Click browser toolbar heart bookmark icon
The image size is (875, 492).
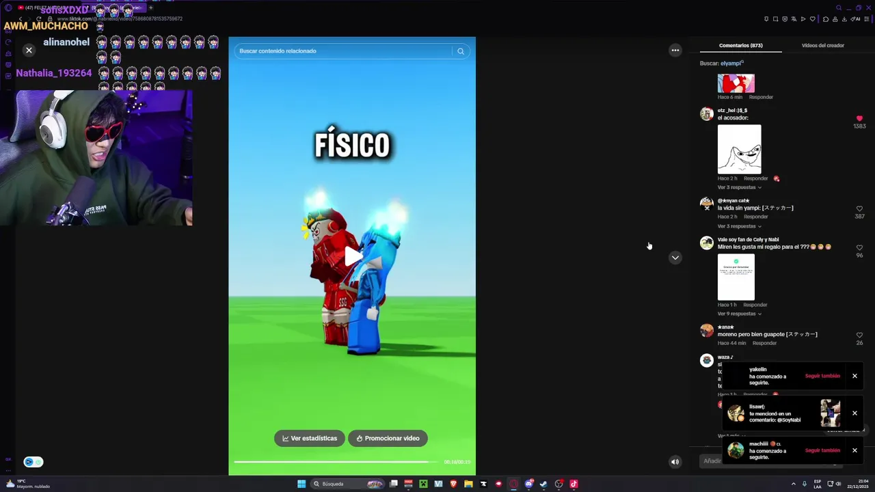click(x=813, y=19)
